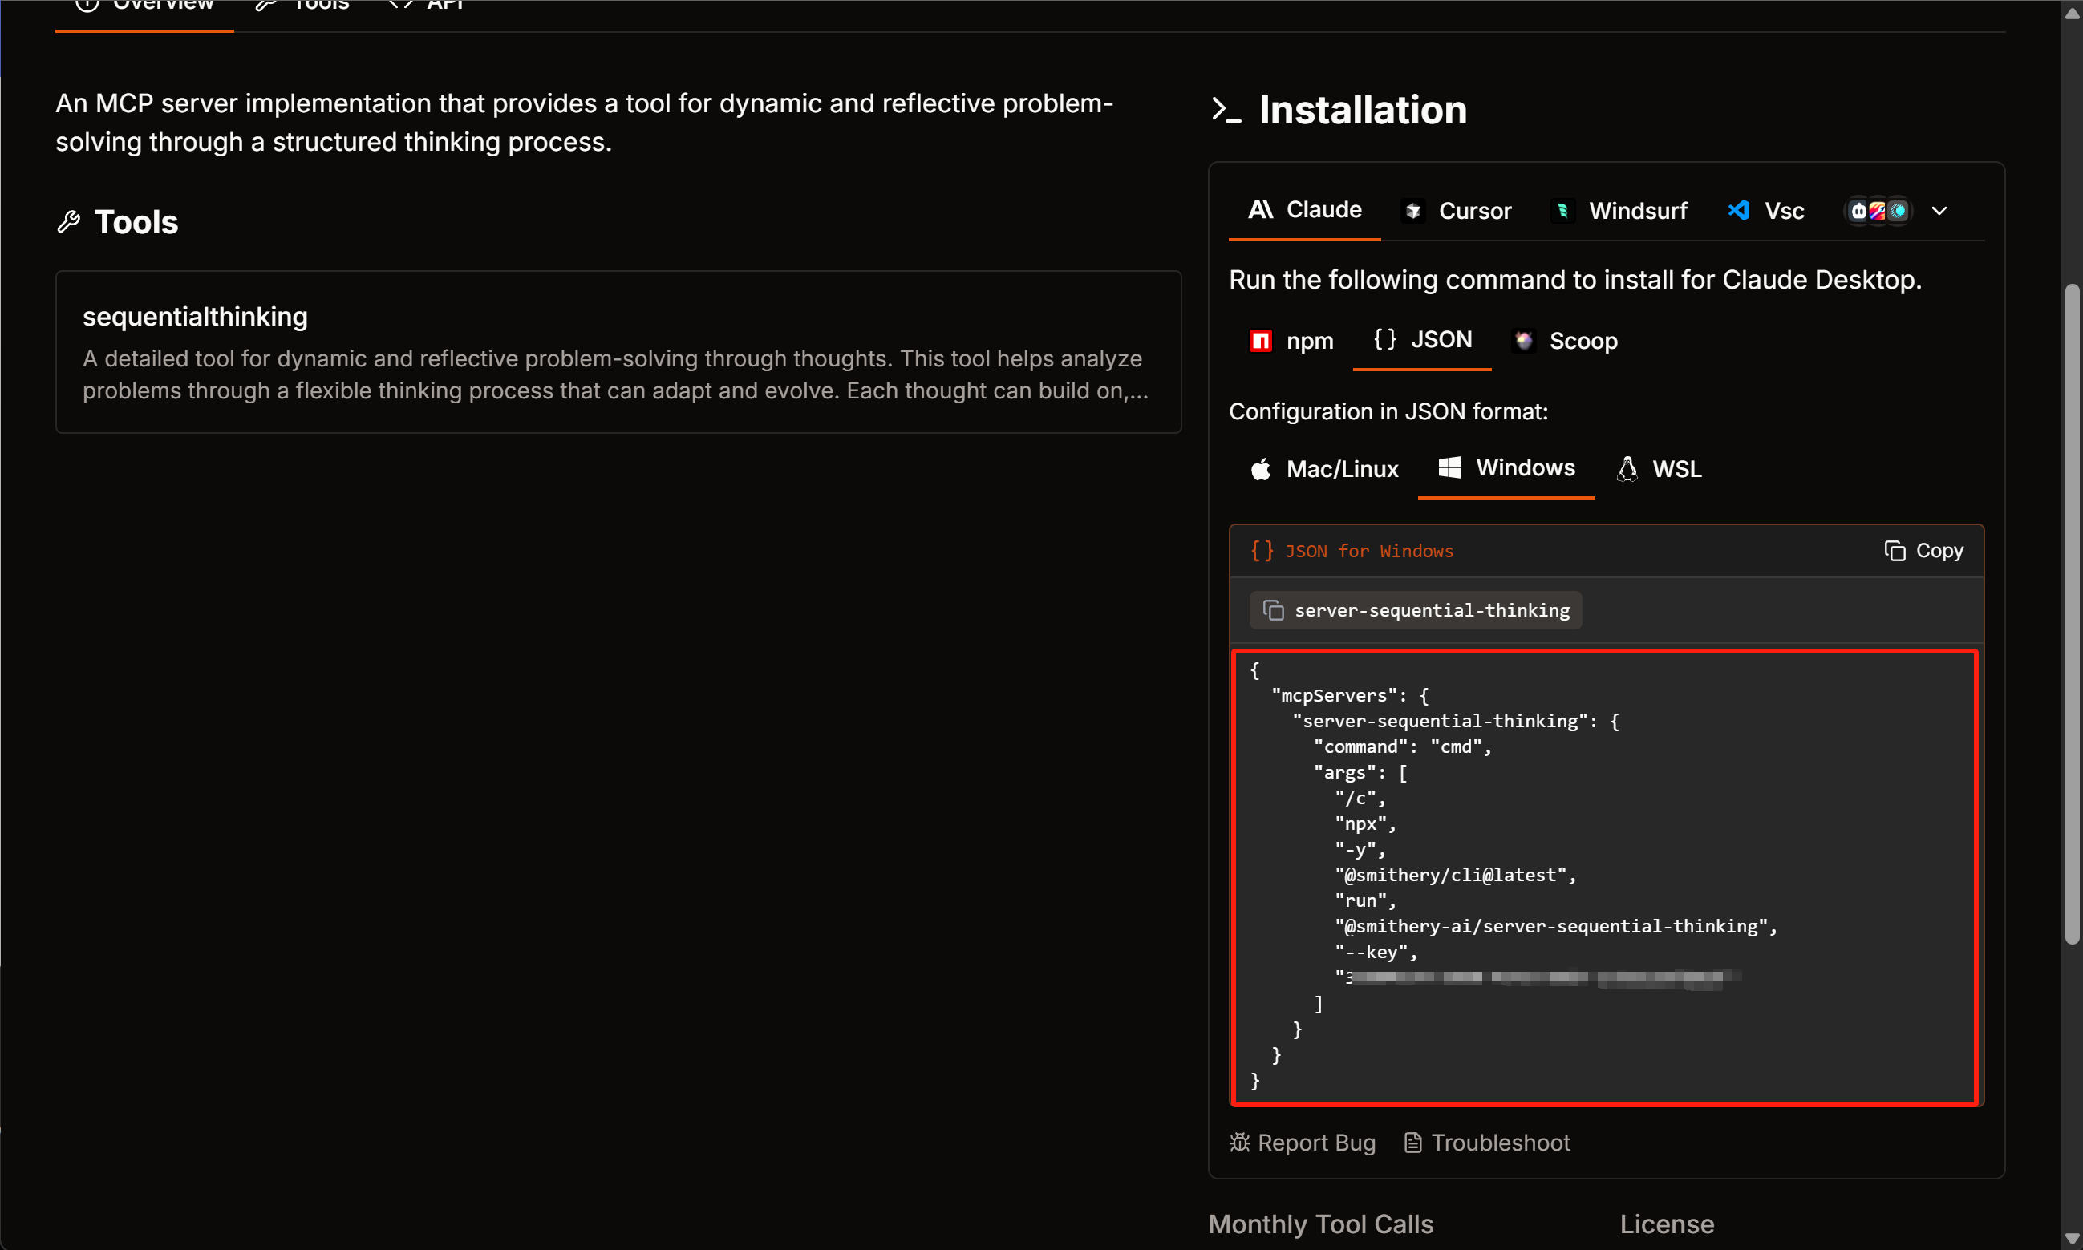Viewport: 2083px width, 1250px height.
Task: Expand the more clients chevron dropdown
Action: click(1939, 211)
